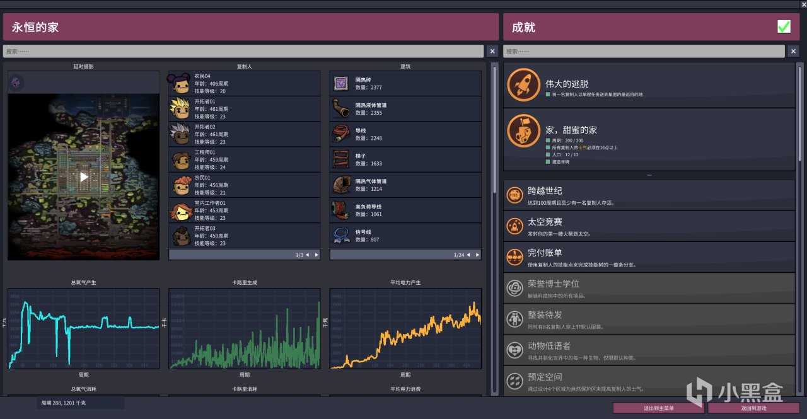807x419 pixels.
Task: Click the 室内工作者01 duplicant portrait
Action: (x=180, y=210)
